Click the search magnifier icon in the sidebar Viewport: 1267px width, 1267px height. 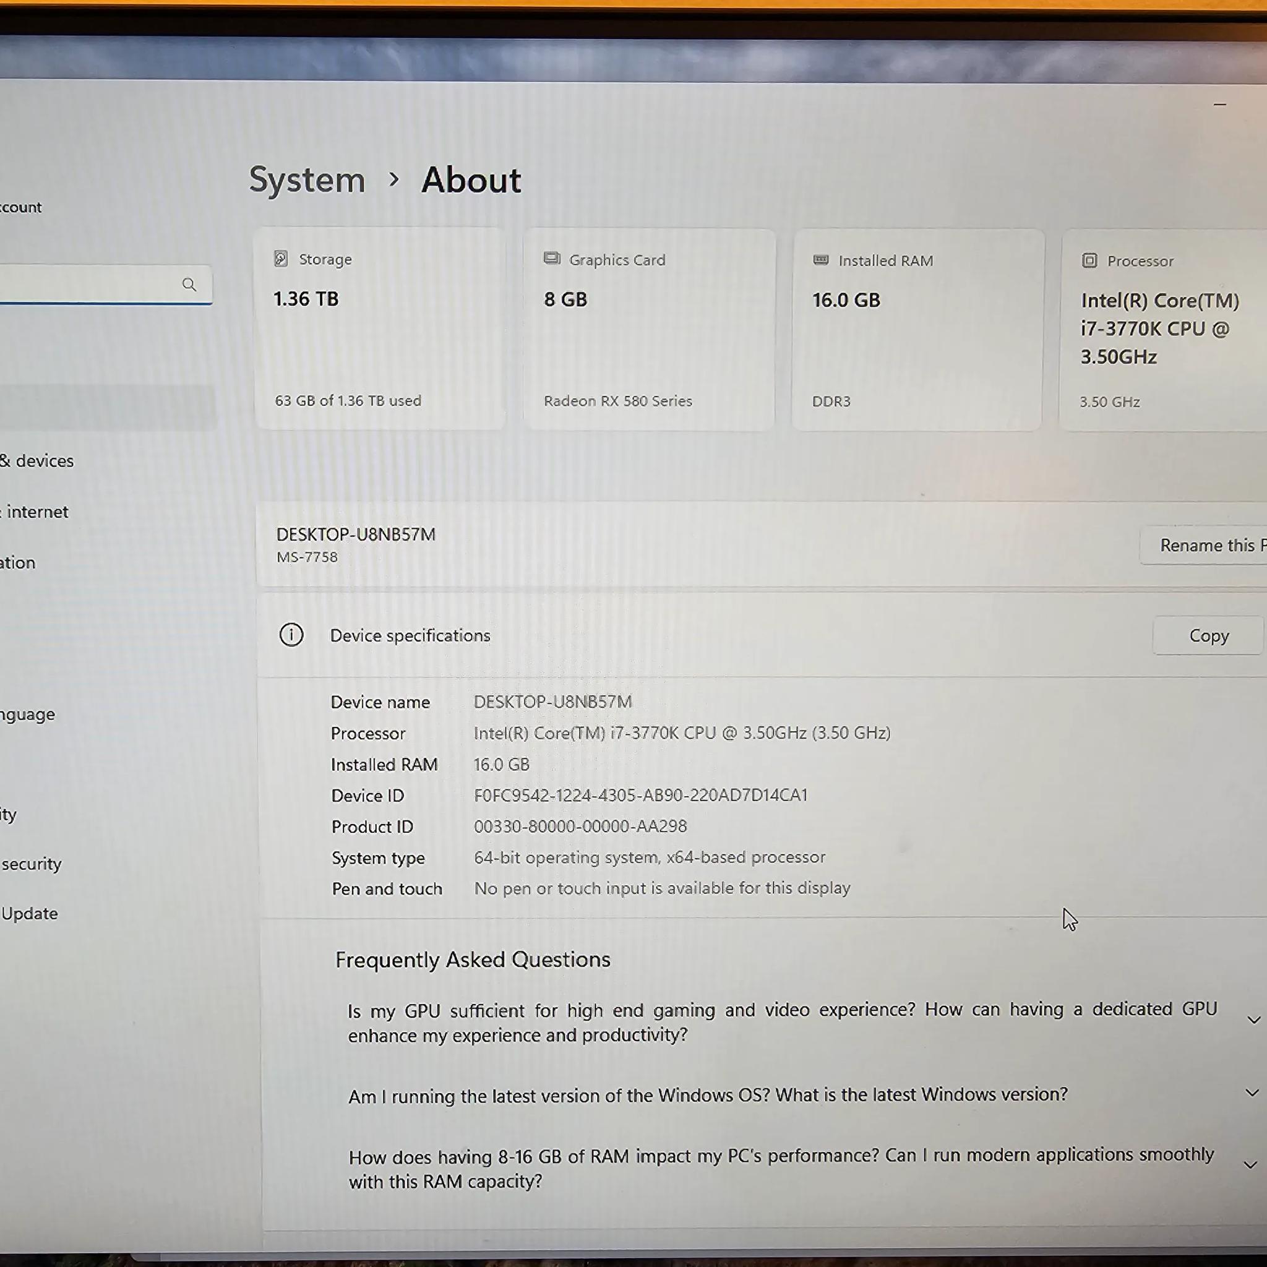point(189,284)
